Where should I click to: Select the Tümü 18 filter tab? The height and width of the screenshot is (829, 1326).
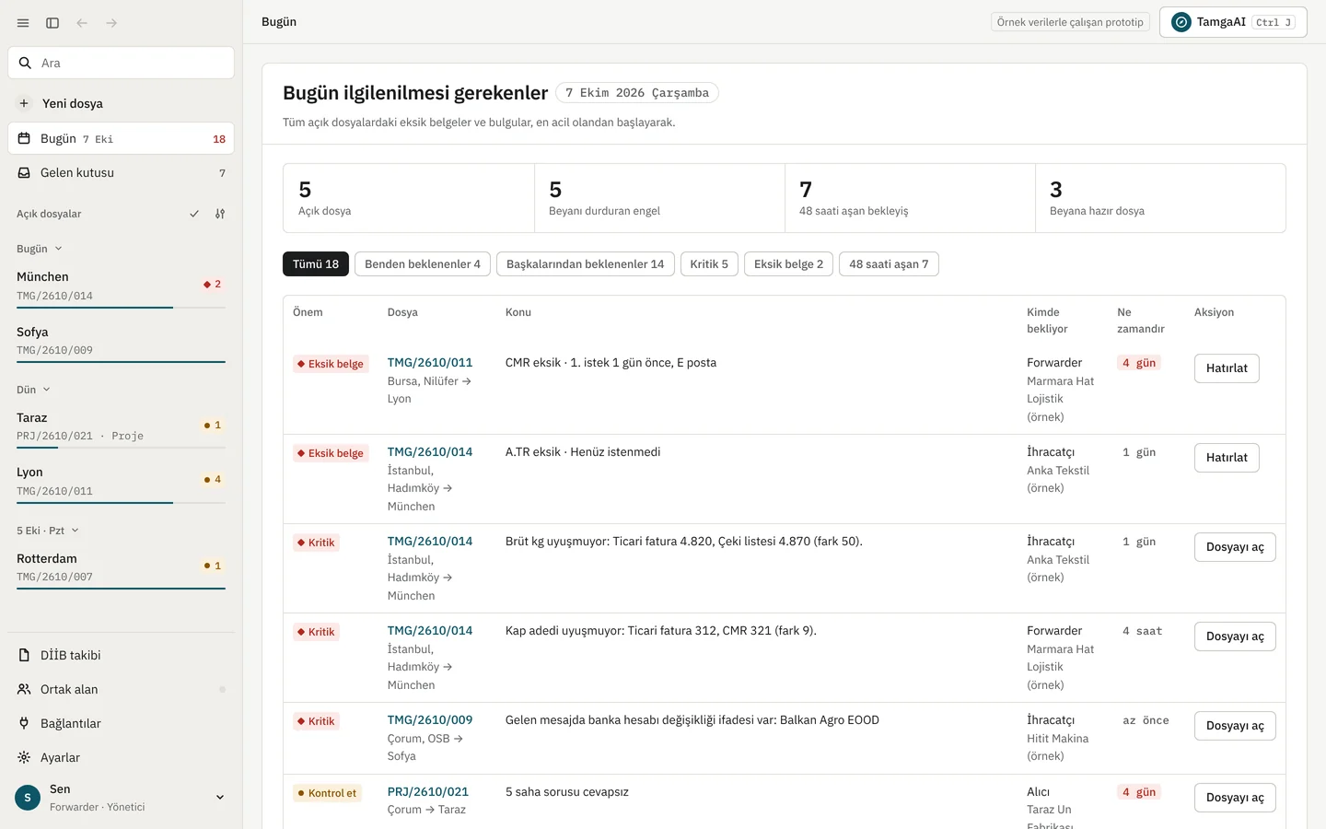[x=316, y=264]
